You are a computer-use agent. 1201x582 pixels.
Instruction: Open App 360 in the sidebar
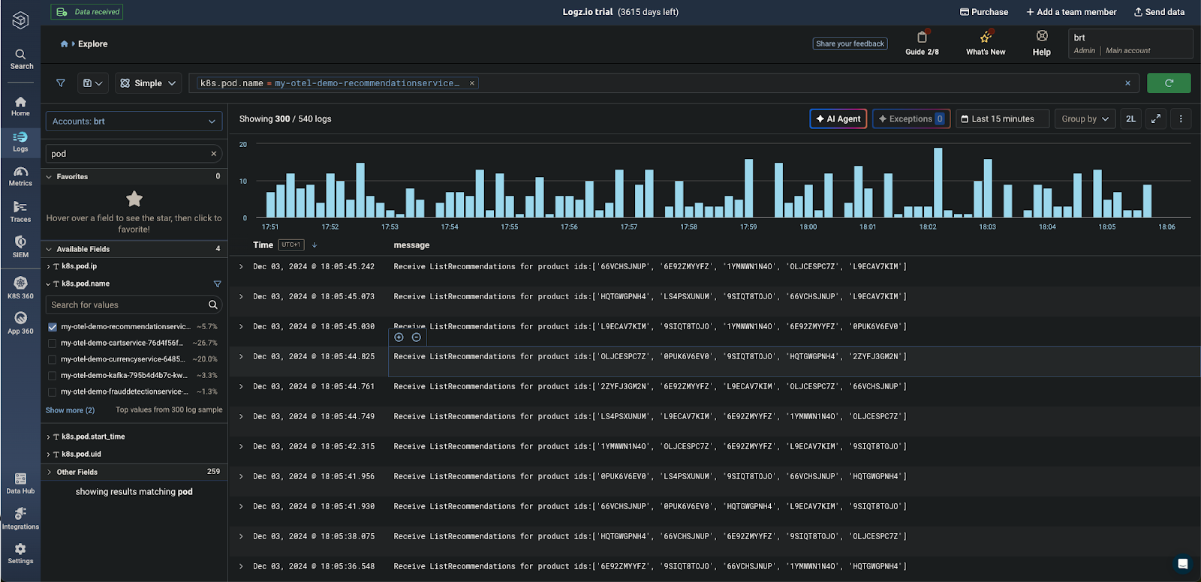(x=20, y=323)
